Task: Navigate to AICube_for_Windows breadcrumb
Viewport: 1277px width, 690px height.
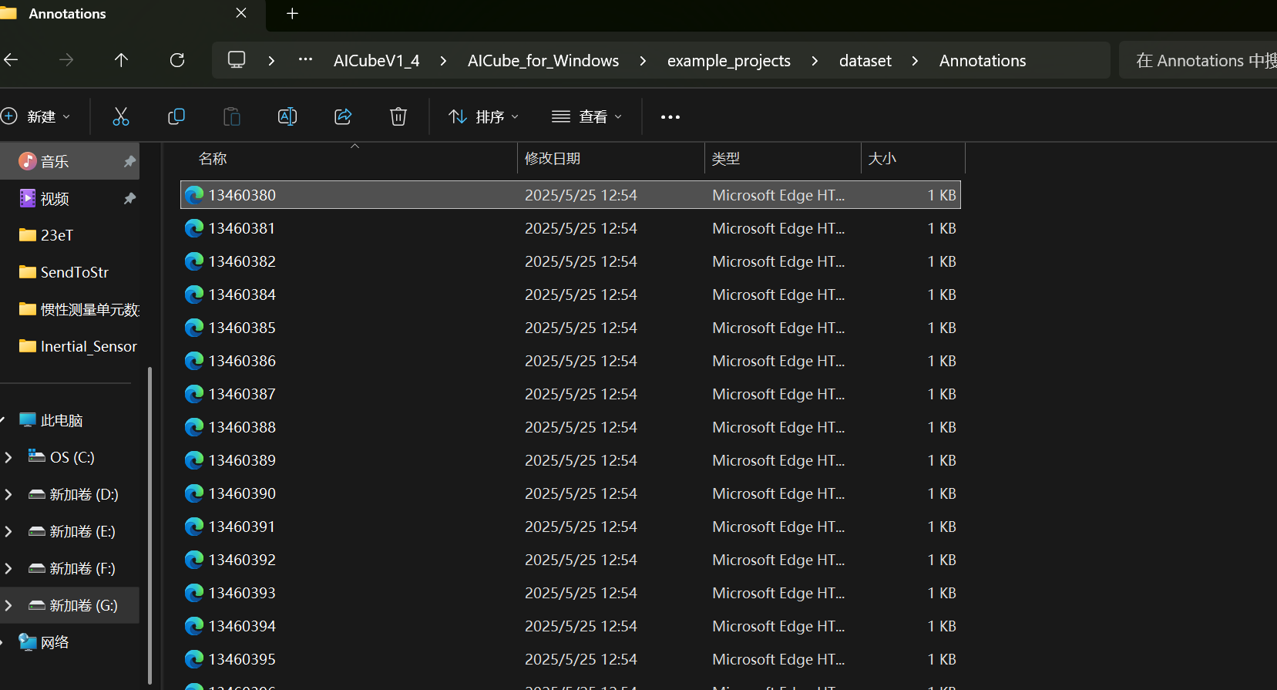Action: click(x=543, y=61)
